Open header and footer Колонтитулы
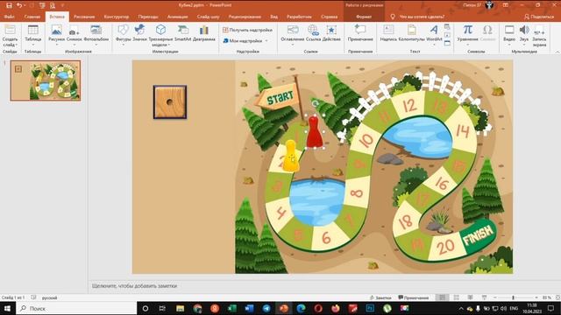Image resolution: width=561 pixels, height=315 pixels. point(411,33)
